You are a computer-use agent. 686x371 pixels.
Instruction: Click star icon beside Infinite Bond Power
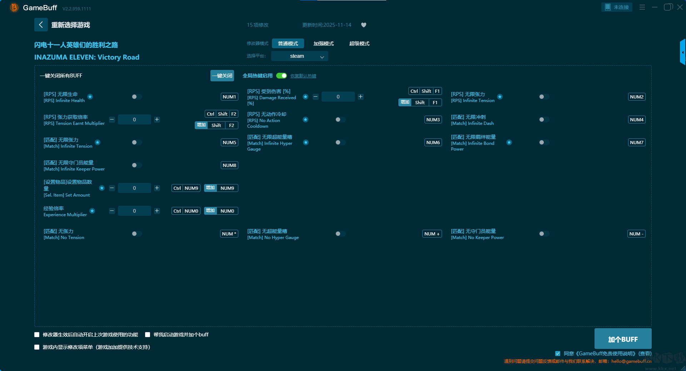click(509, 142)
